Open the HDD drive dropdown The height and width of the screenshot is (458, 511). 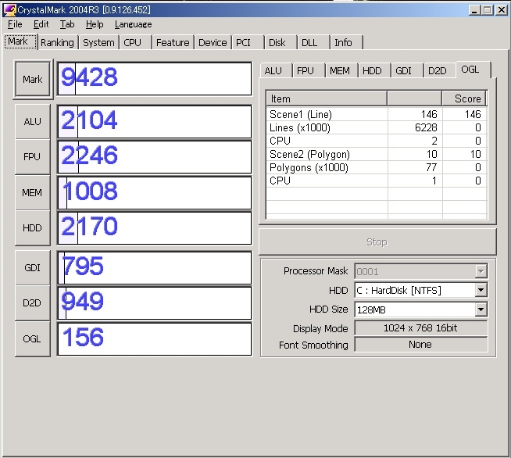point(481,291)
